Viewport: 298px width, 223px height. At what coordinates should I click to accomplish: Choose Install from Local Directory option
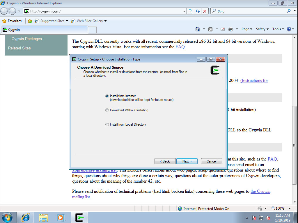107,124
